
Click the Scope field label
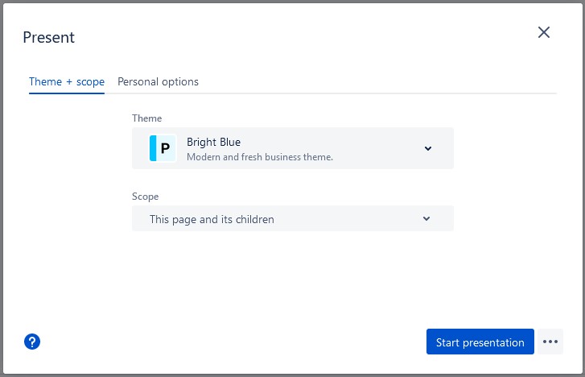pyautogui.click(x=145, y=196)
